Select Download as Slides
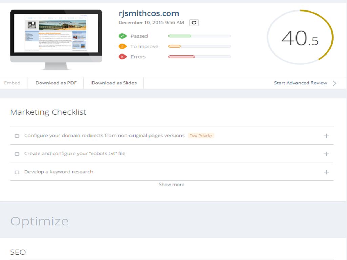The height and width of the screenshot is (260, 347). (114, 83)
